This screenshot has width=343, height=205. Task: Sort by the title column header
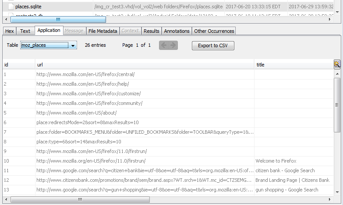pyautogui.click(x=294, y=65)
